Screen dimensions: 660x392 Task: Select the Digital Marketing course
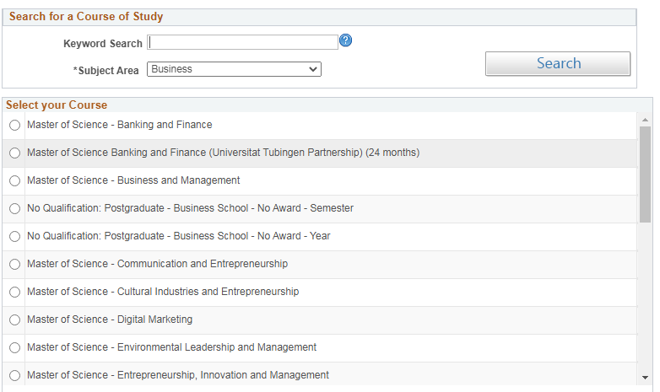pos(14,320)
